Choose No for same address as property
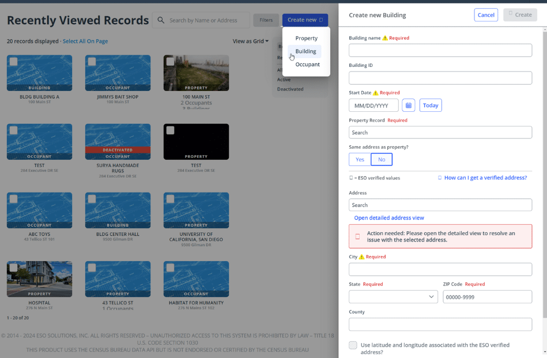Image resolution: width=547 pixels, height=358 pixels. pos(382,160)
